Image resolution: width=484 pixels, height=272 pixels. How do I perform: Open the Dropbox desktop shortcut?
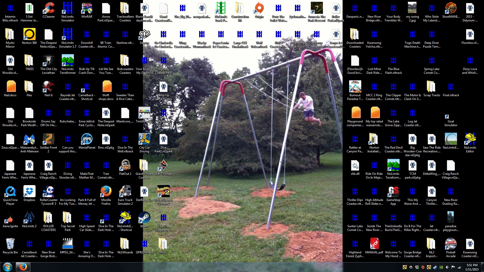[29, 192]
